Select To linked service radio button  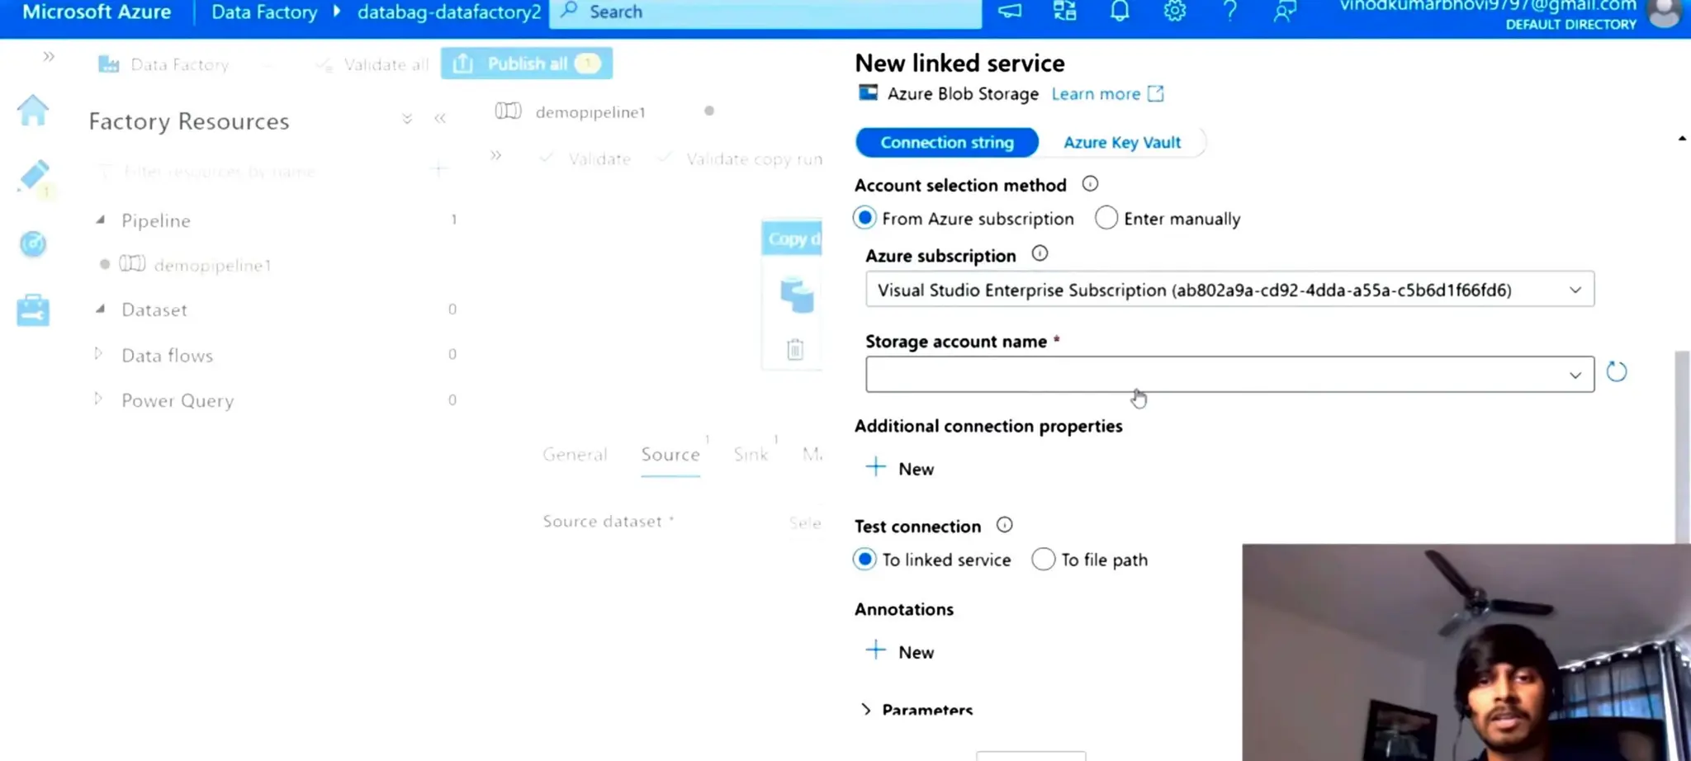tap(864, 560)
